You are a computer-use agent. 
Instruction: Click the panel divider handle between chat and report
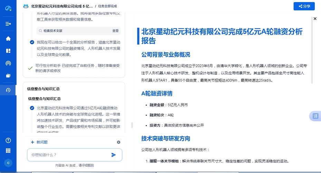point(132,125)
